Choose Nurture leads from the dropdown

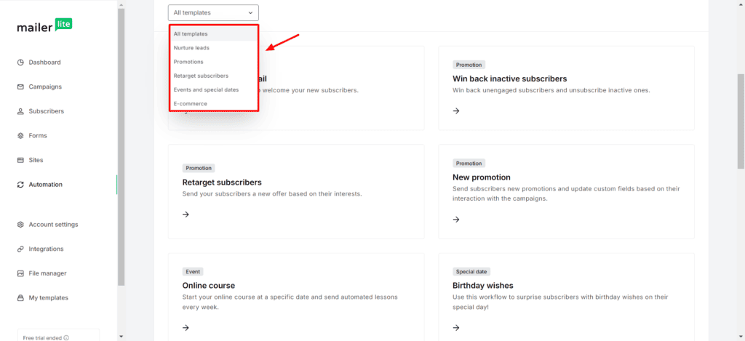click(x=213, y=48)
